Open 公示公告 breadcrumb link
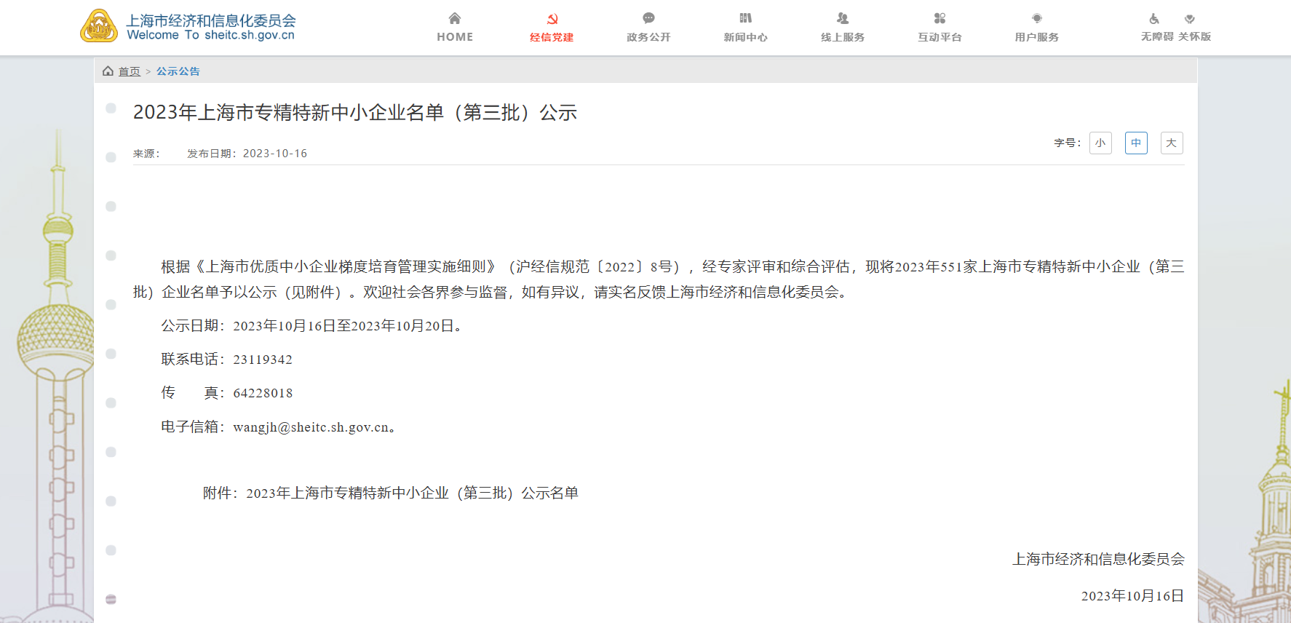Image resolution: width=1291 pixels, height=623 pixels. point(178,71)
